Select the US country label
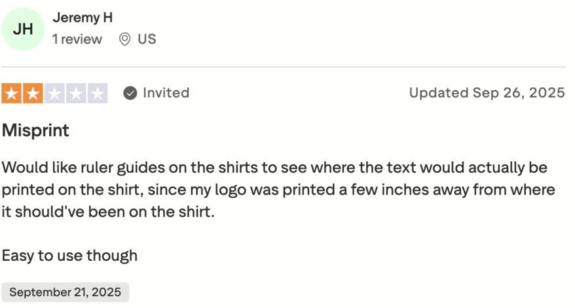The height and width of the screenshot is (308, 575). pos(147,39)
